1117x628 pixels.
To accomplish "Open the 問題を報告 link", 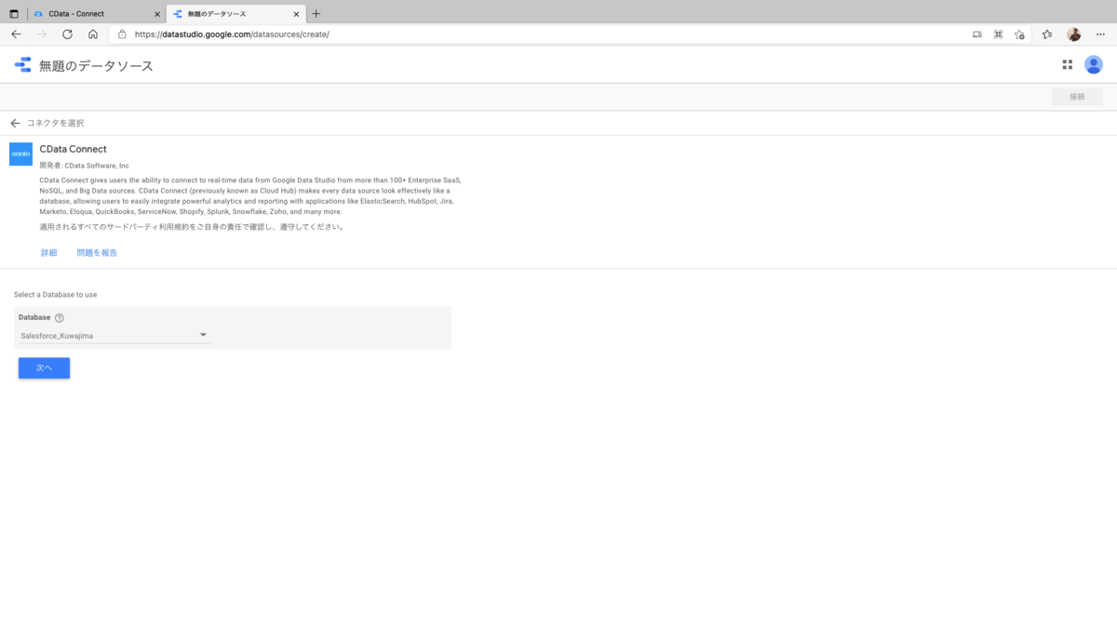I will click(x=97, y=253).
